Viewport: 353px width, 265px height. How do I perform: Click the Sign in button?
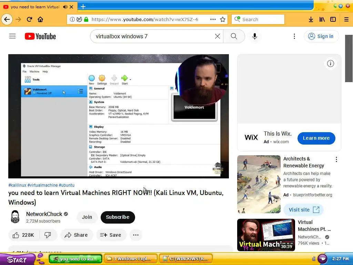321,36
